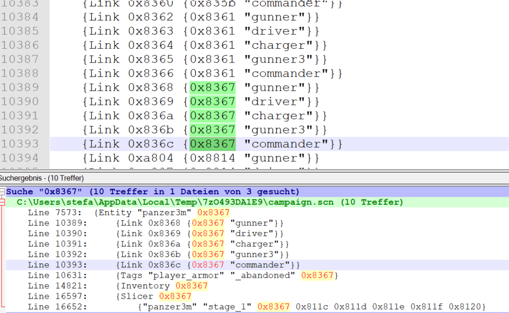Screen dimensions: 509x313
Task: Place cursor on editor text Link 0xa804
Action: click(x=131, y=158)
